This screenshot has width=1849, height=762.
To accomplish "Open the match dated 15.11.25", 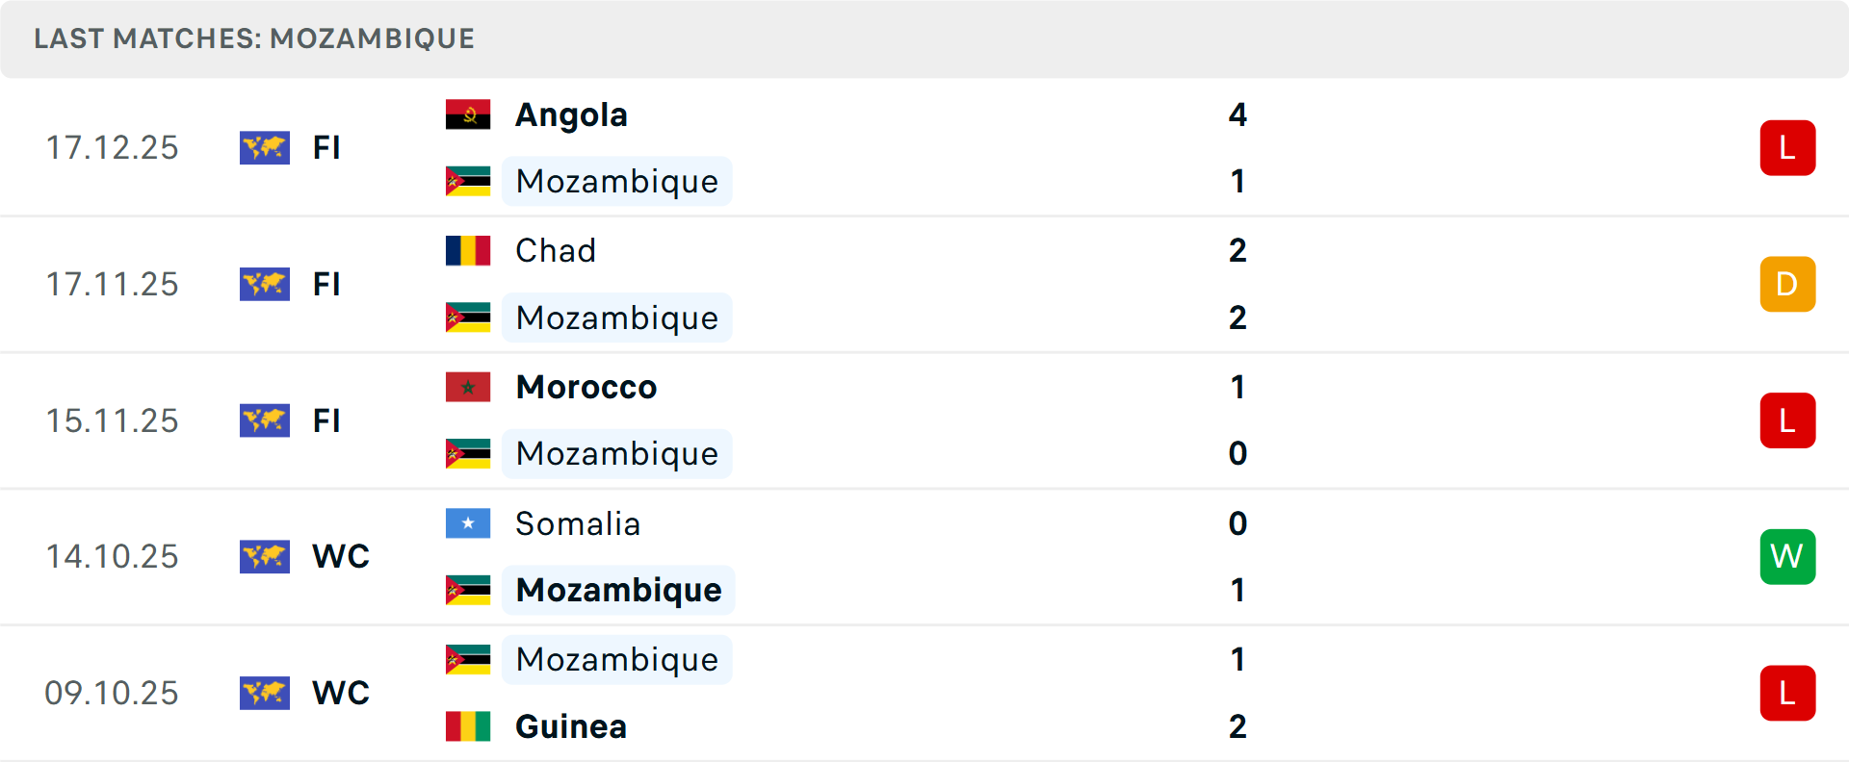I will [112, 420].
